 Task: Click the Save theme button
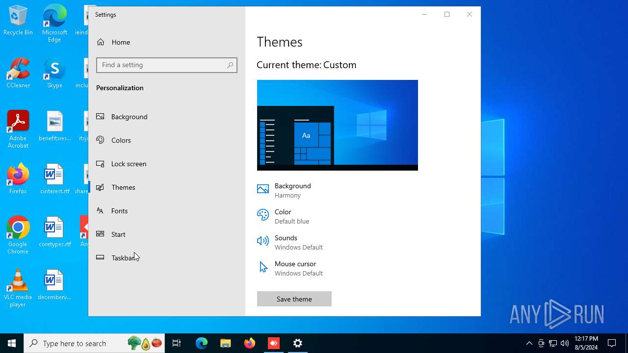click(294, 299)
